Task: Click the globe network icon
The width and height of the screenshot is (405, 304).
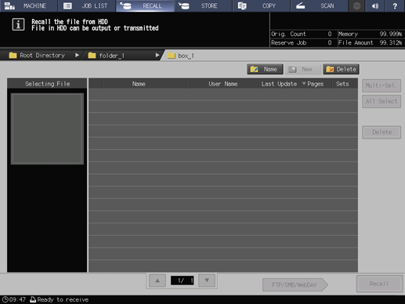Action: coord(356,5)
